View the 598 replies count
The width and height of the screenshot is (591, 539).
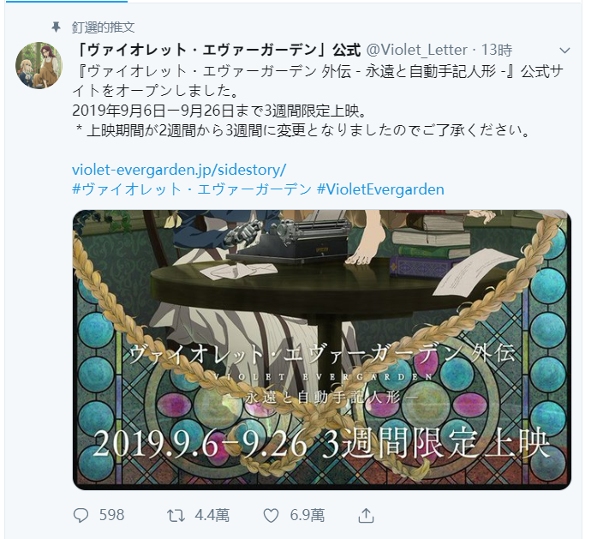coord(111,515)
